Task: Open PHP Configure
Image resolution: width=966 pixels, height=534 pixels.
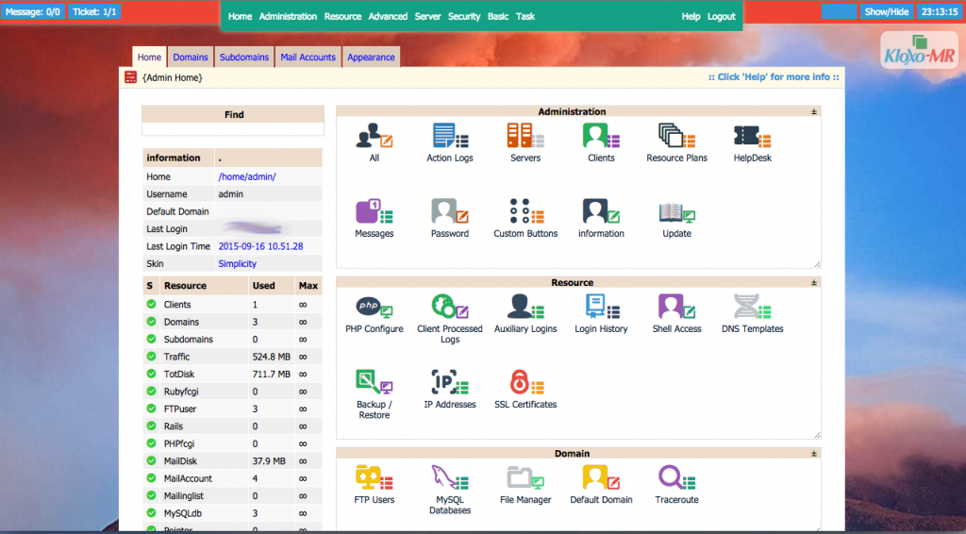Action: tap(375, 308)
